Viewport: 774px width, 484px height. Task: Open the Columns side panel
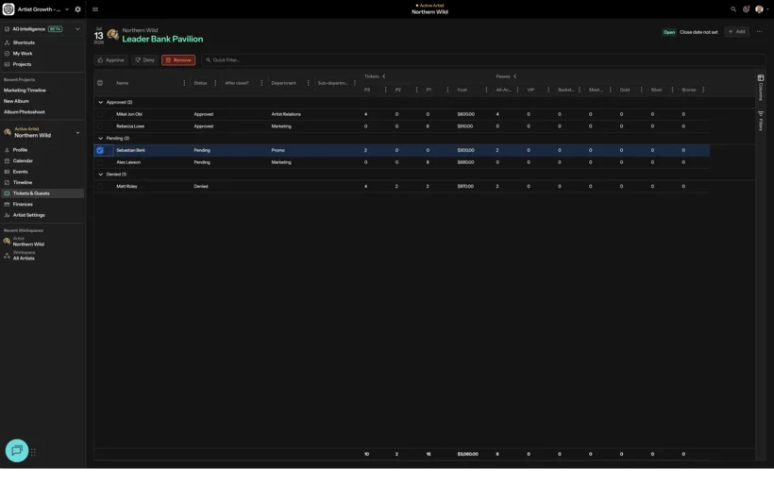[761, 88]
